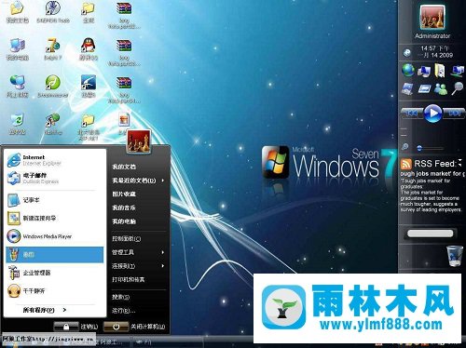Play media with sidebar play button
This screenshot has height=348, width=466.
click(432, 114)
